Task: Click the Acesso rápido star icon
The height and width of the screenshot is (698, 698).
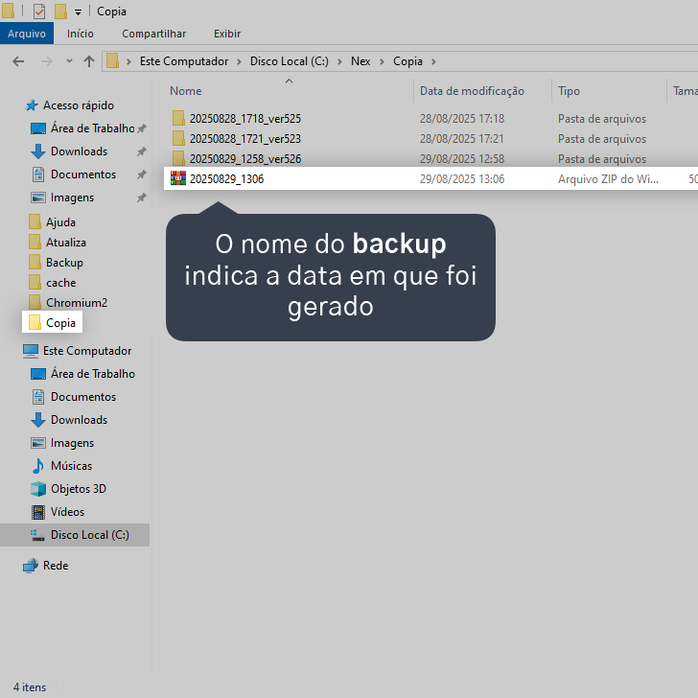Action: click(32, 105)
